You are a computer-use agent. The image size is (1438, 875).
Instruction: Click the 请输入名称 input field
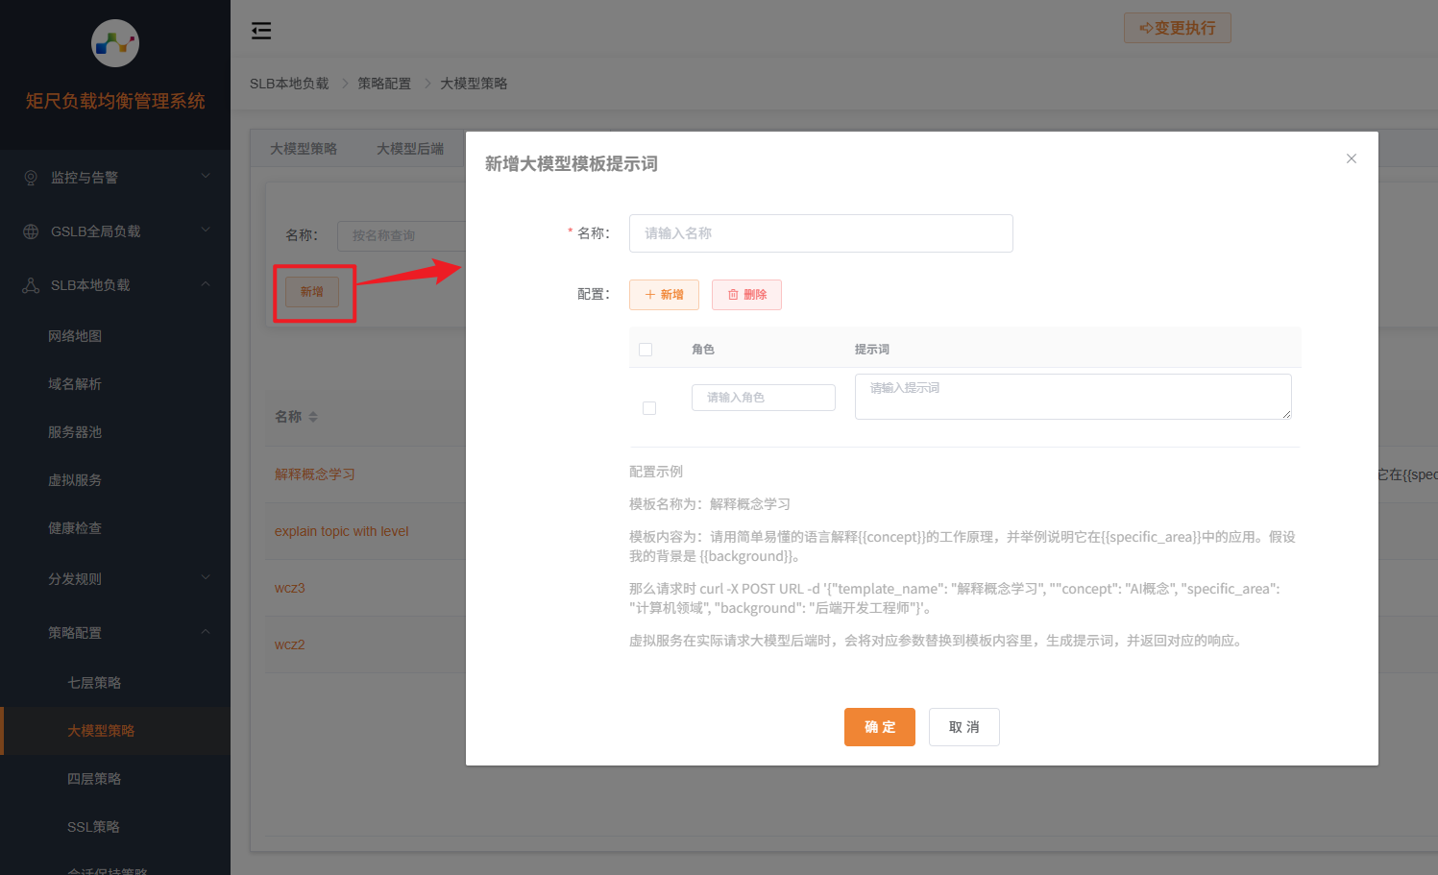point(820,233)
